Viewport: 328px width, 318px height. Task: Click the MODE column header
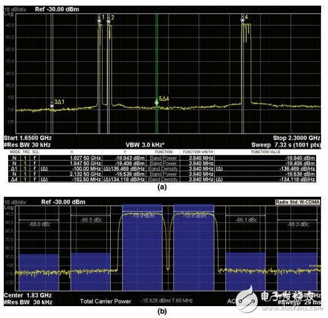(15, 152)
